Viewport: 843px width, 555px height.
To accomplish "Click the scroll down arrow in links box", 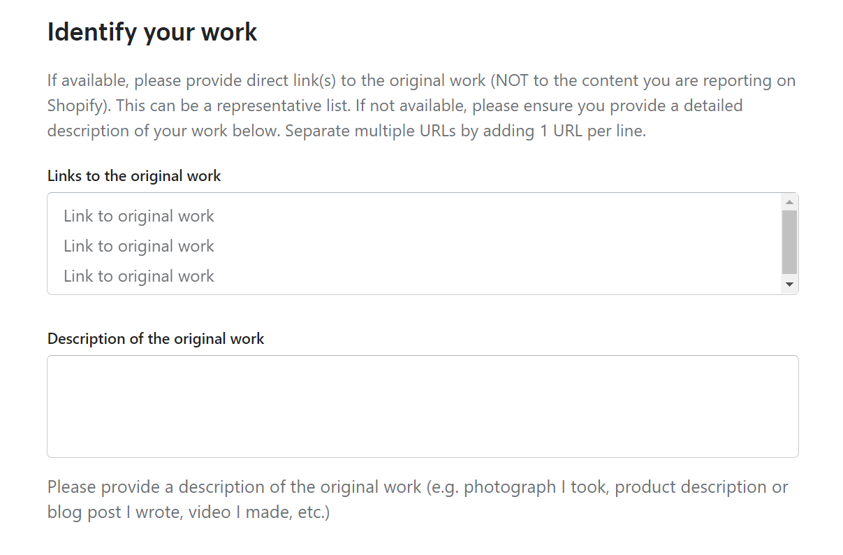I will [789, 284].
